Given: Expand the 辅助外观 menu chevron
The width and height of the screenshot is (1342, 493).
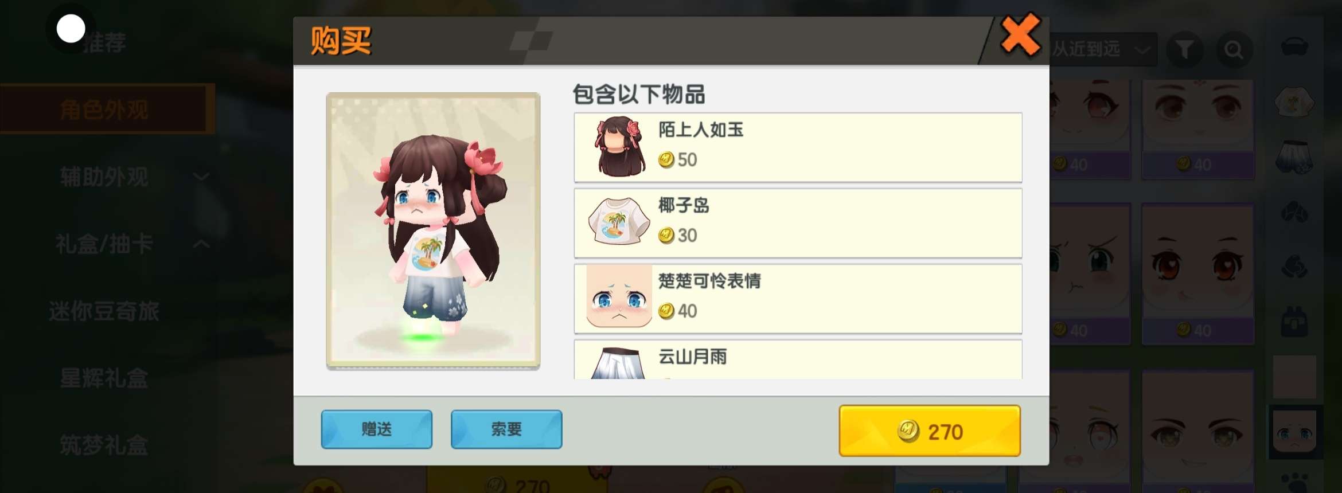Looking at the screenshot, I should tap(201, 177).
